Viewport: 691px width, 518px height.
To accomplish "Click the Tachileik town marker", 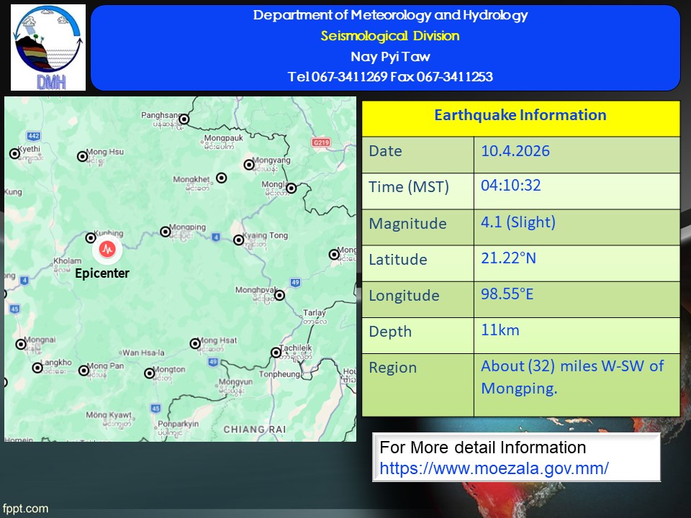I will tap(276, 353).
